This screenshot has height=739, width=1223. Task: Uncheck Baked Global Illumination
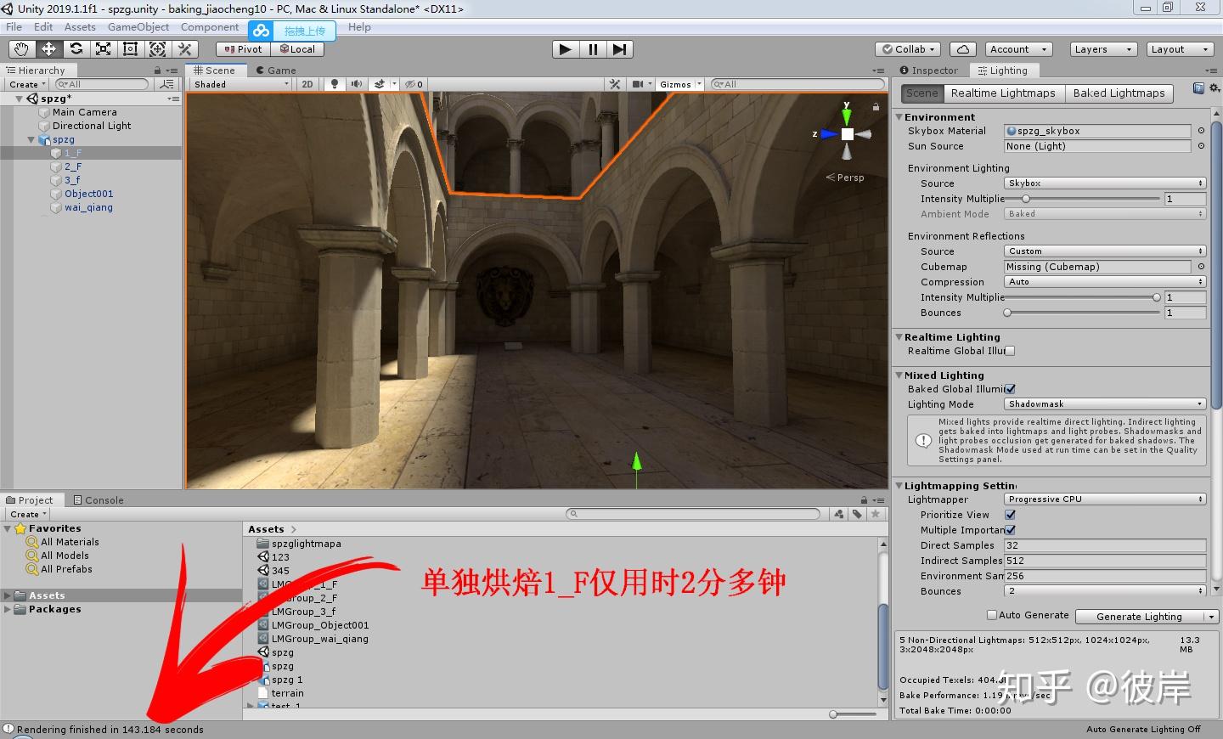pos(1010,389)
